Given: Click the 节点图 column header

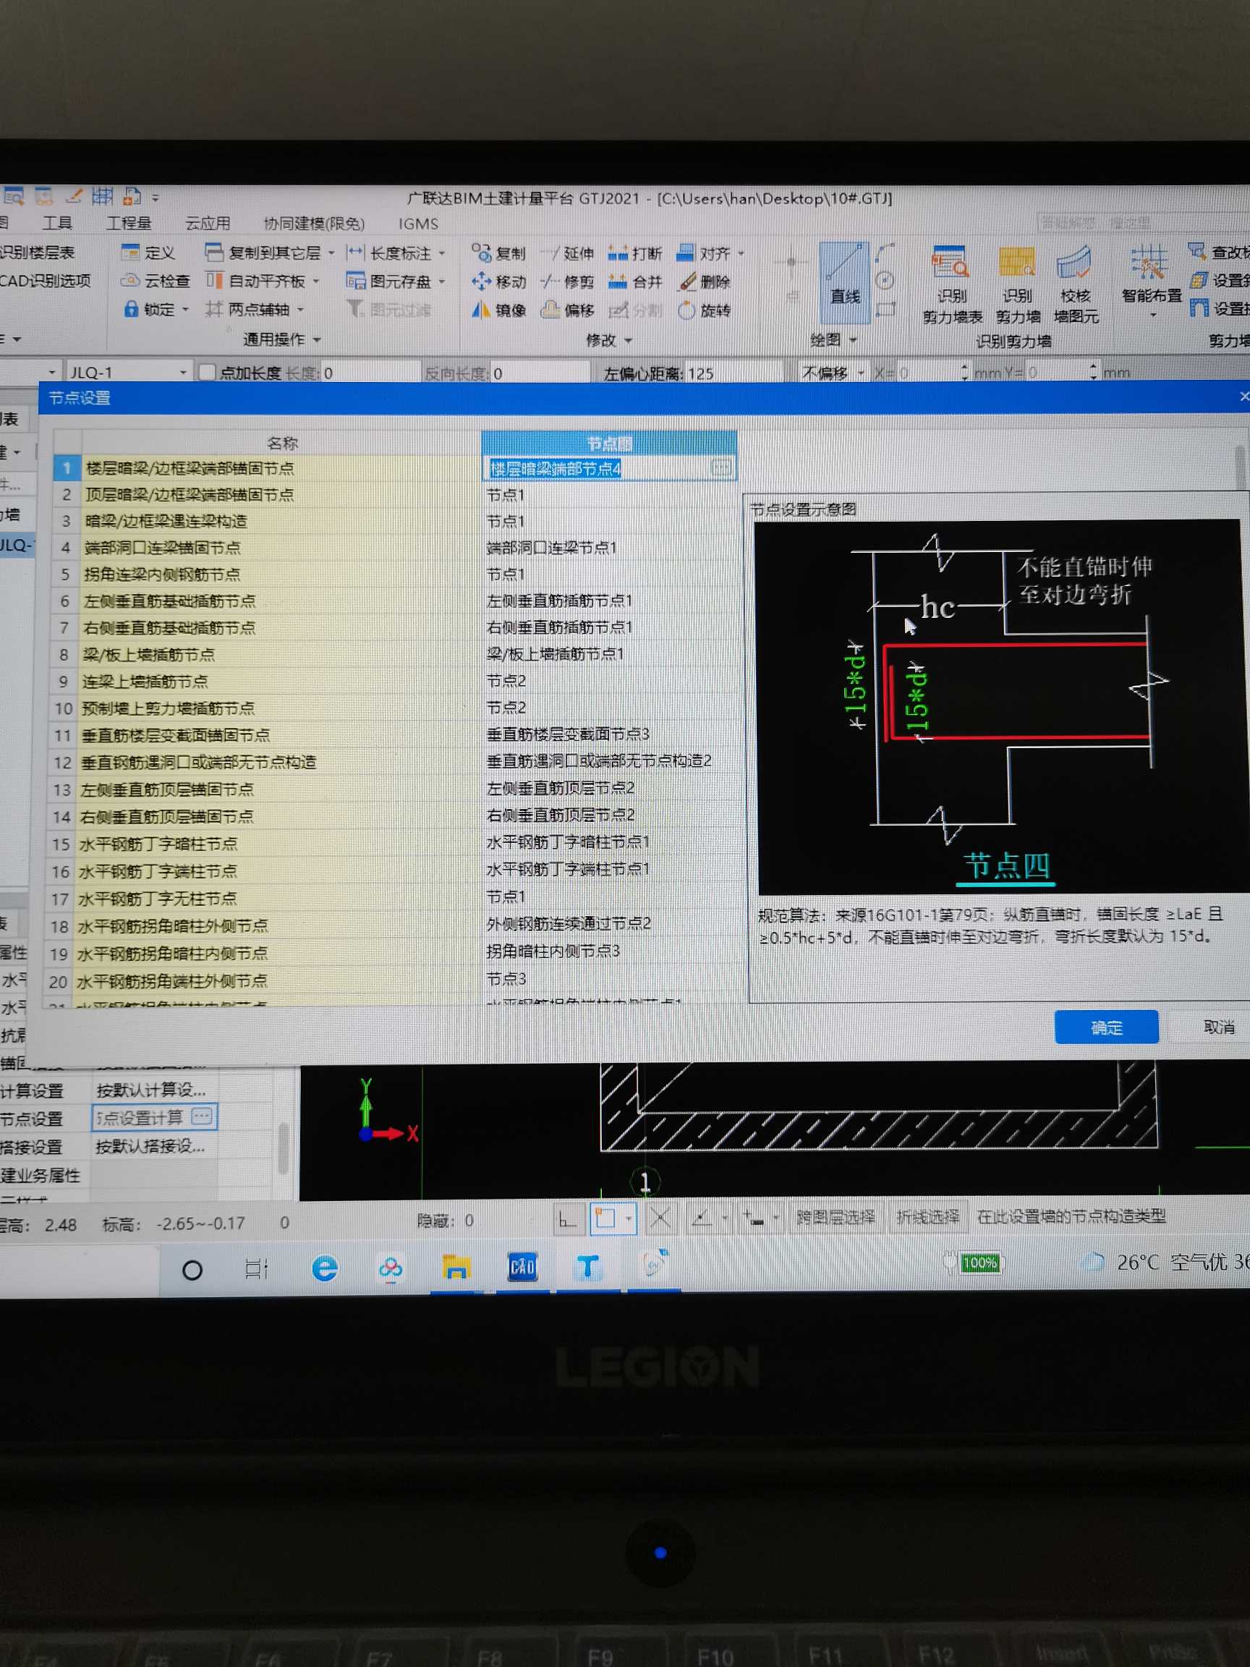Looking at the screenshot, I should tap(609, 443).
